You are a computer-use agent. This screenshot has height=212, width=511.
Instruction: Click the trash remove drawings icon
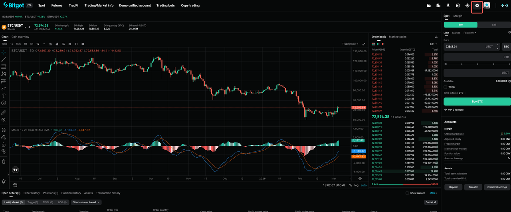coord(4,161)
